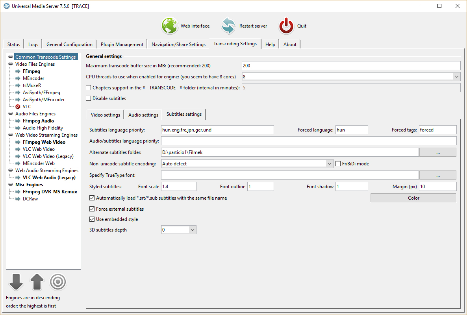Click the Font outline field
Screen dimensions: 467x315
[261, 187]
